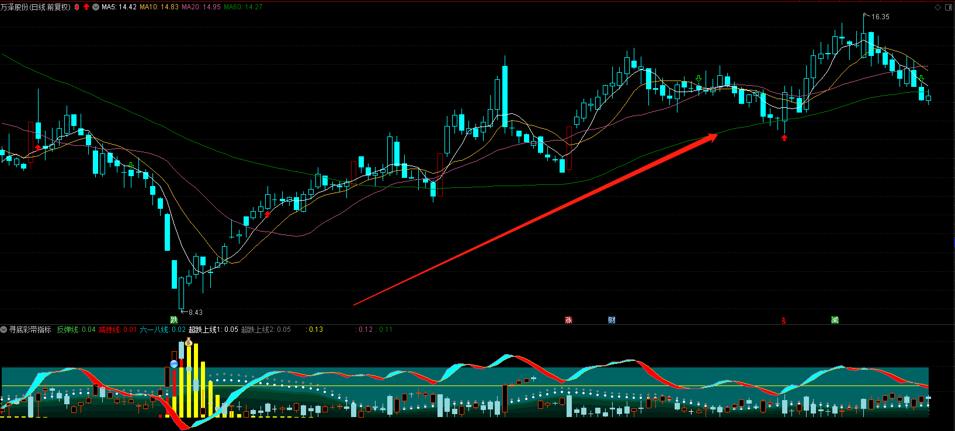Image resolution: width=955 pixels, height=431 pixels.
Task: Click the MA20: 14.95 label
Action: click(201, 7)
